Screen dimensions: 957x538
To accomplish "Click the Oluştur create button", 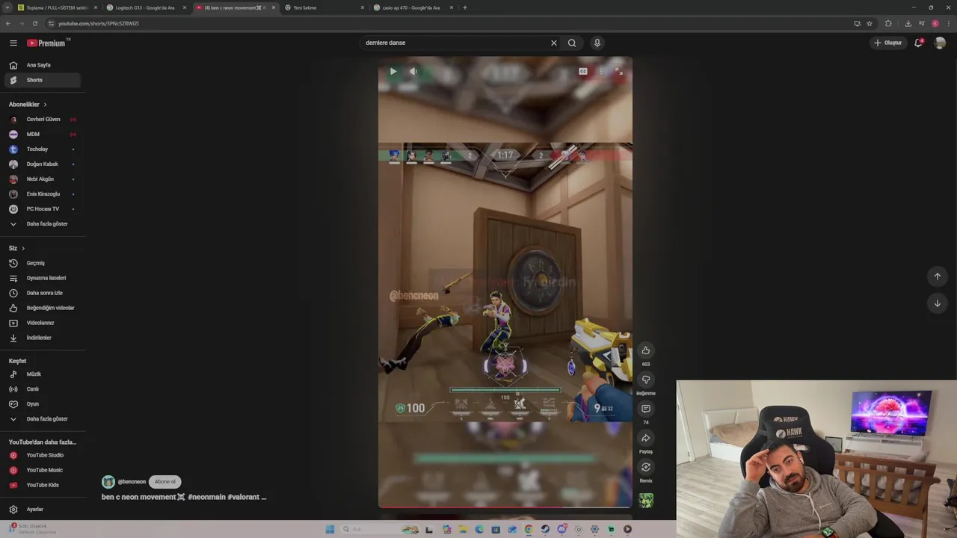I will coord(888,43).
